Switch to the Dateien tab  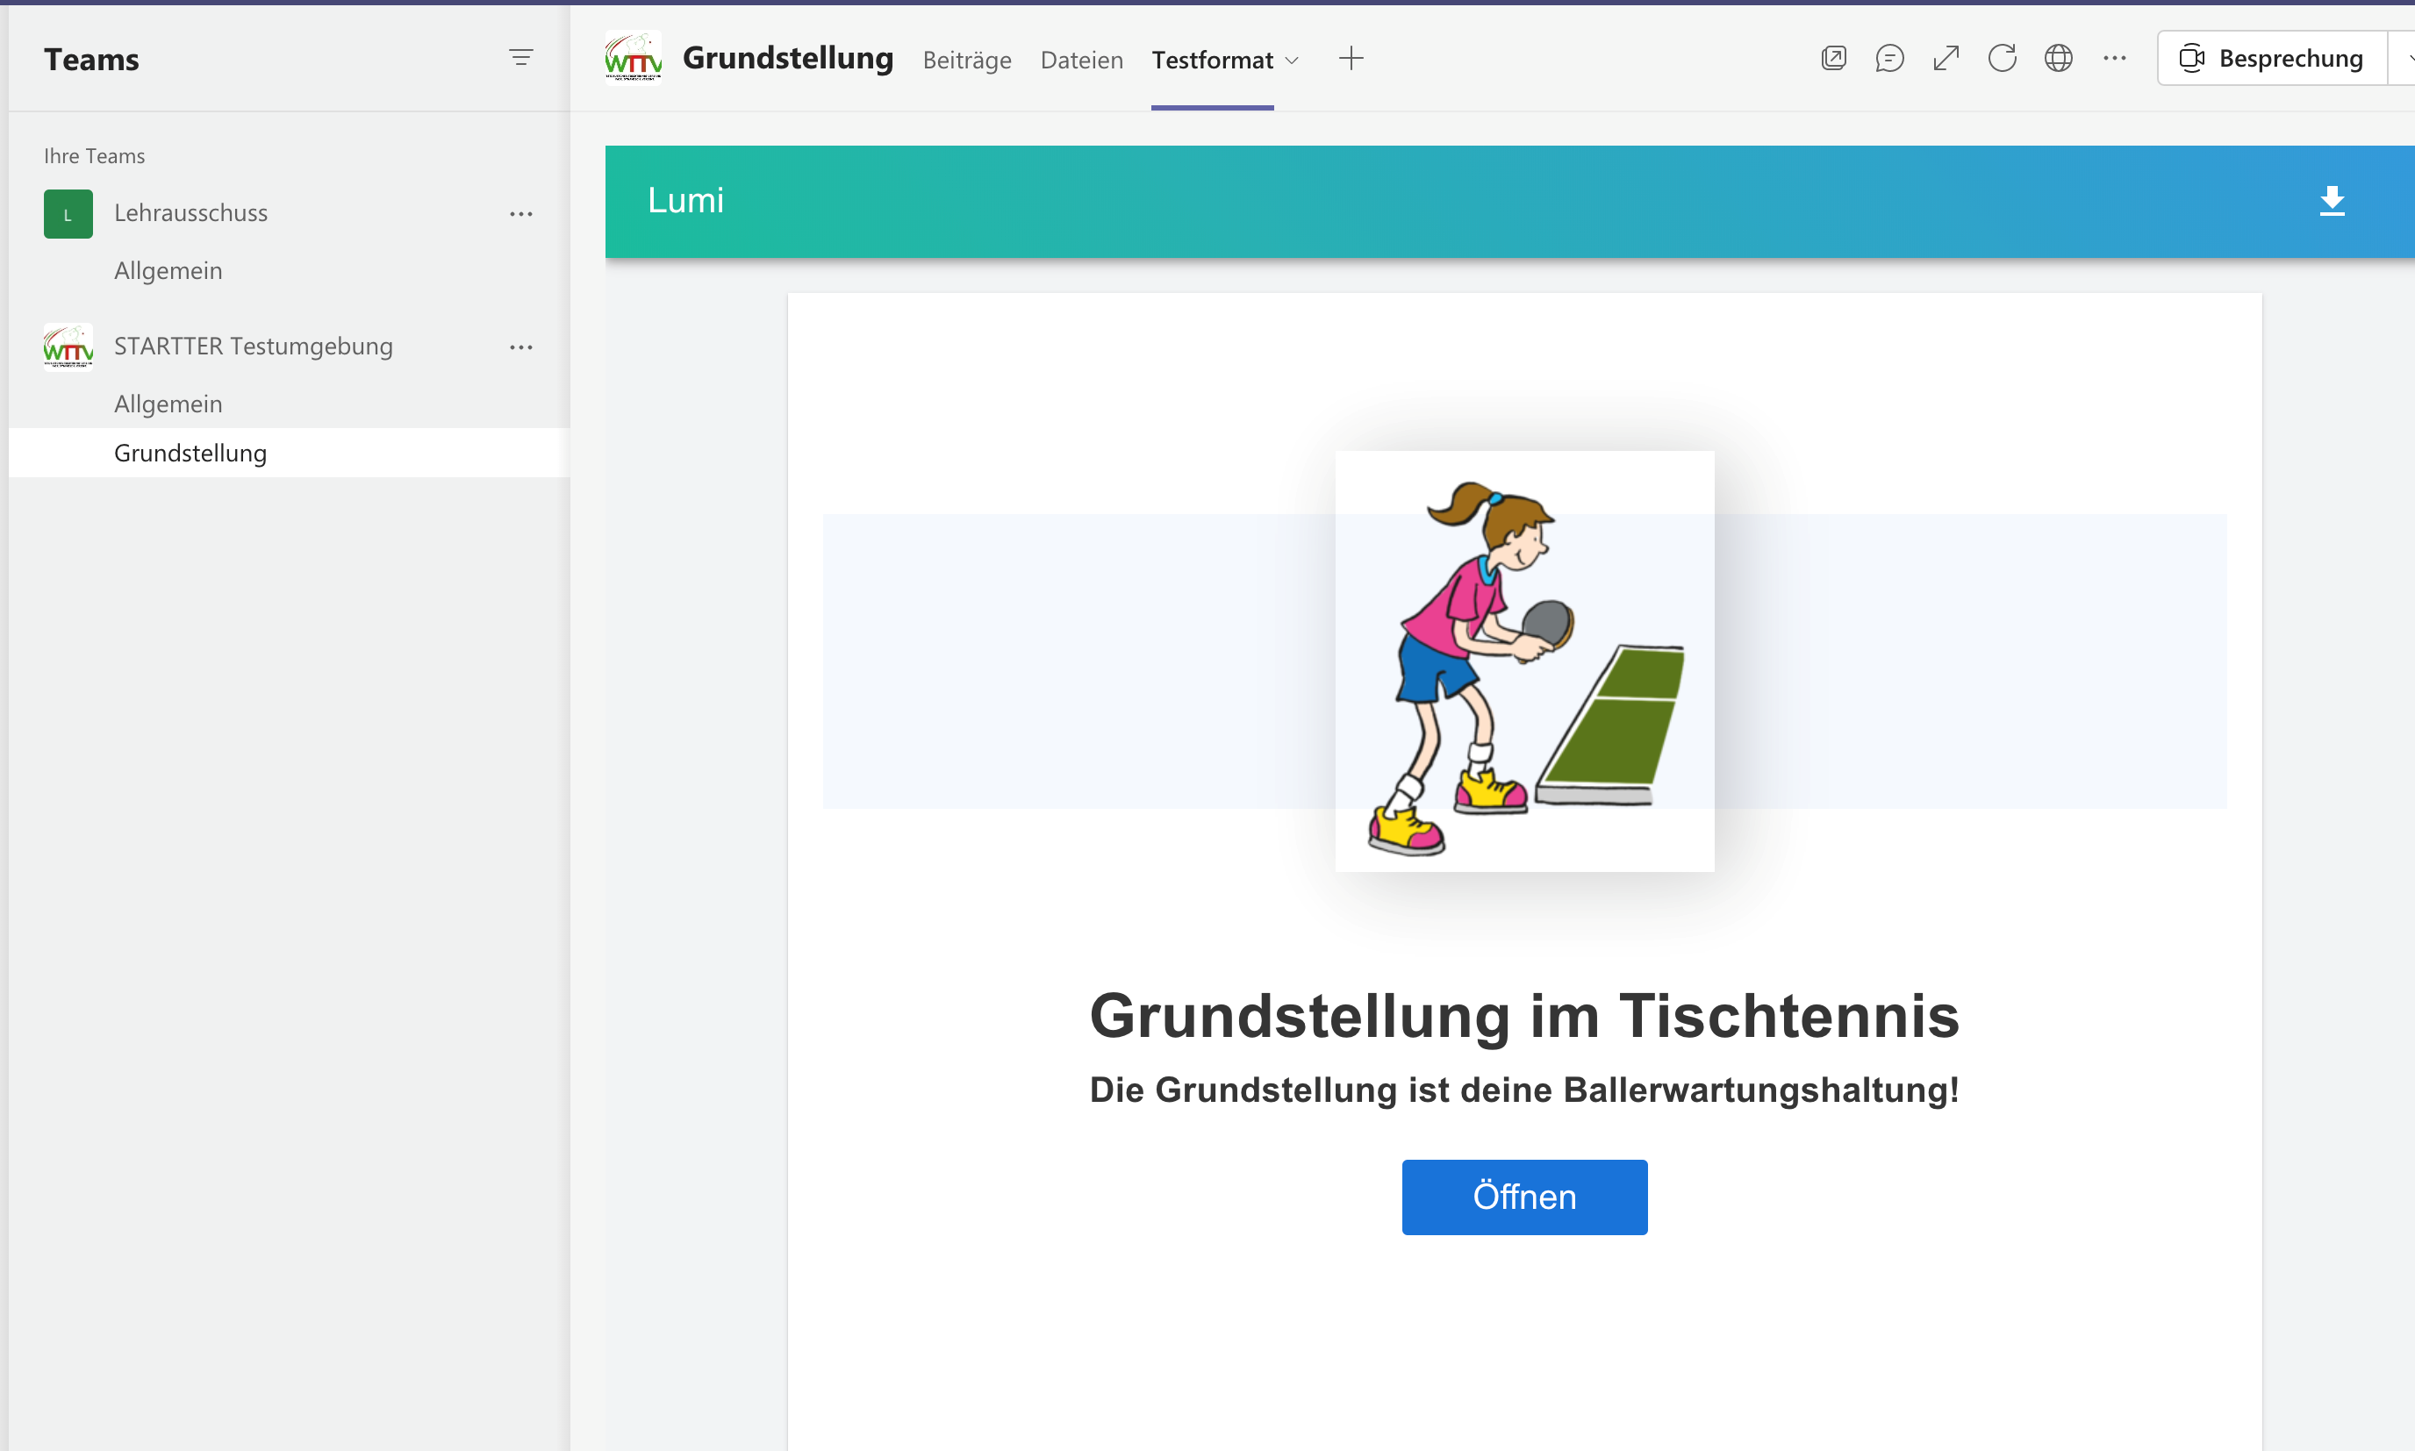[x=1081, y=61]
